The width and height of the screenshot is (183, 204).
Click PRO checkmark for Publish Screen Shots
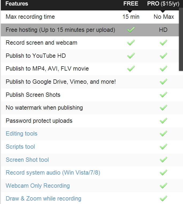[163, 95]
